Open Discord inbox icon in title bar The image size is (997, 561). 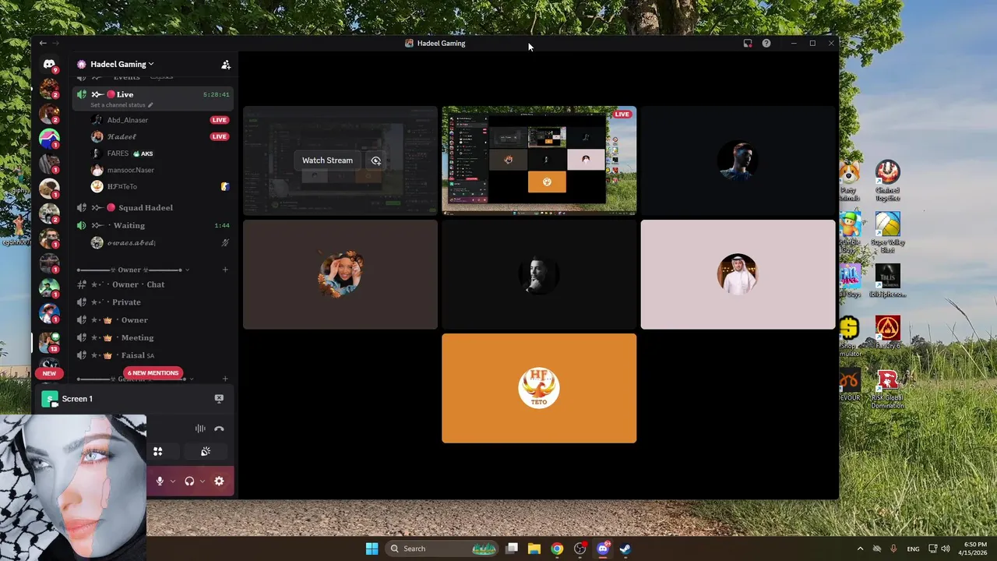[748, 44]
